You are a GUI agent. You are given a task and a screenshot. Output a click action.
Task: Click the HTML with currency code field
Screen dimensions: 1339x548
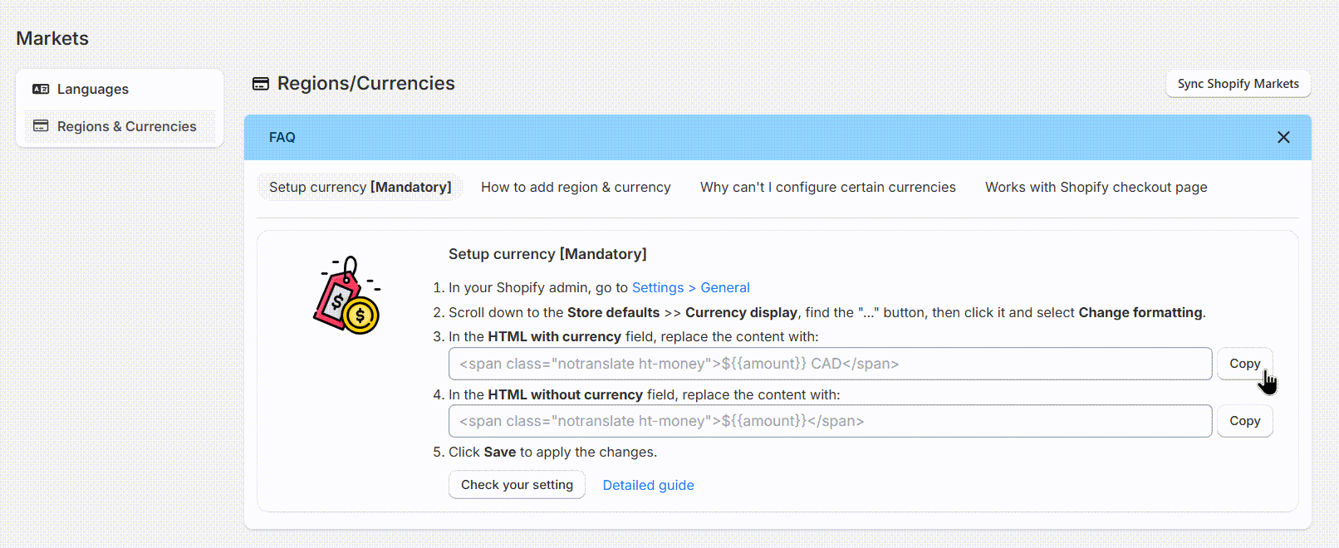click(x=830, y=364)
